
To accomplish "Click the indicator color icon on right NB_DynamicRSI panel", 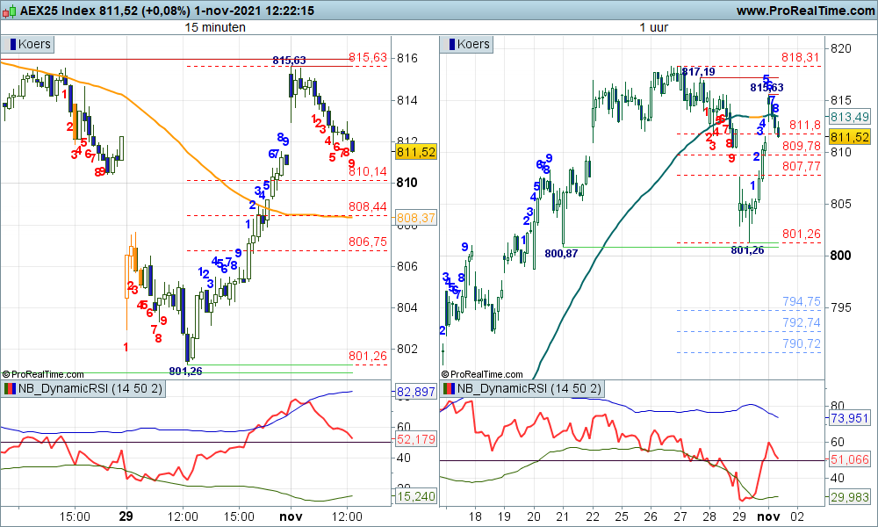I will (448, 387).
